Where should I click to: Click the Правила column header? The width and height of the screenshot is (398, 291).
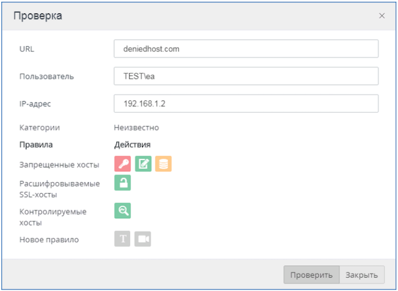point(36,145)
